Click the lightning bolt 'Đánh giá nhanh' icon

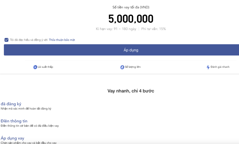coord(208,67)
